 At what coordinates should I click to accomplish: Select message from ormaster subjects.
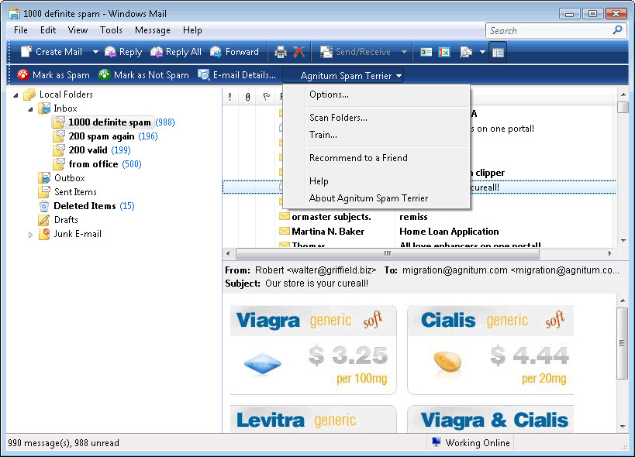331,217
